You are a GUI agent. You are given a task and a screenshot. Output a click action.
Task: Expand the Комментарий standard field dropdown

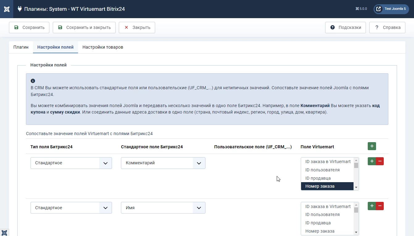point(163,163)
